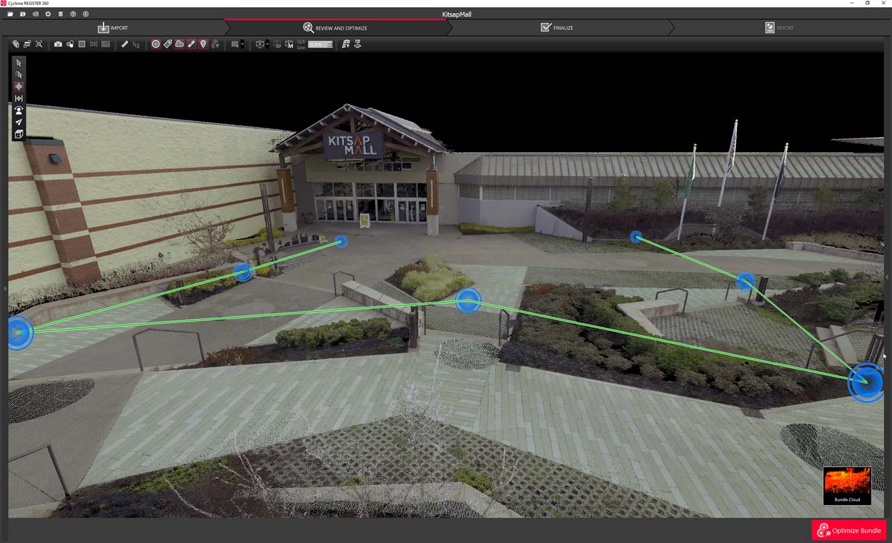The image size is (892, 543).
Task: Open the selection fence dropdown arrow
Action: click(x=242, y=44)
